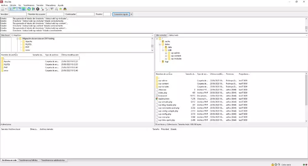Click the disconnect from server icon
Screen dimensions: 308x166
[x=42, y=9]
